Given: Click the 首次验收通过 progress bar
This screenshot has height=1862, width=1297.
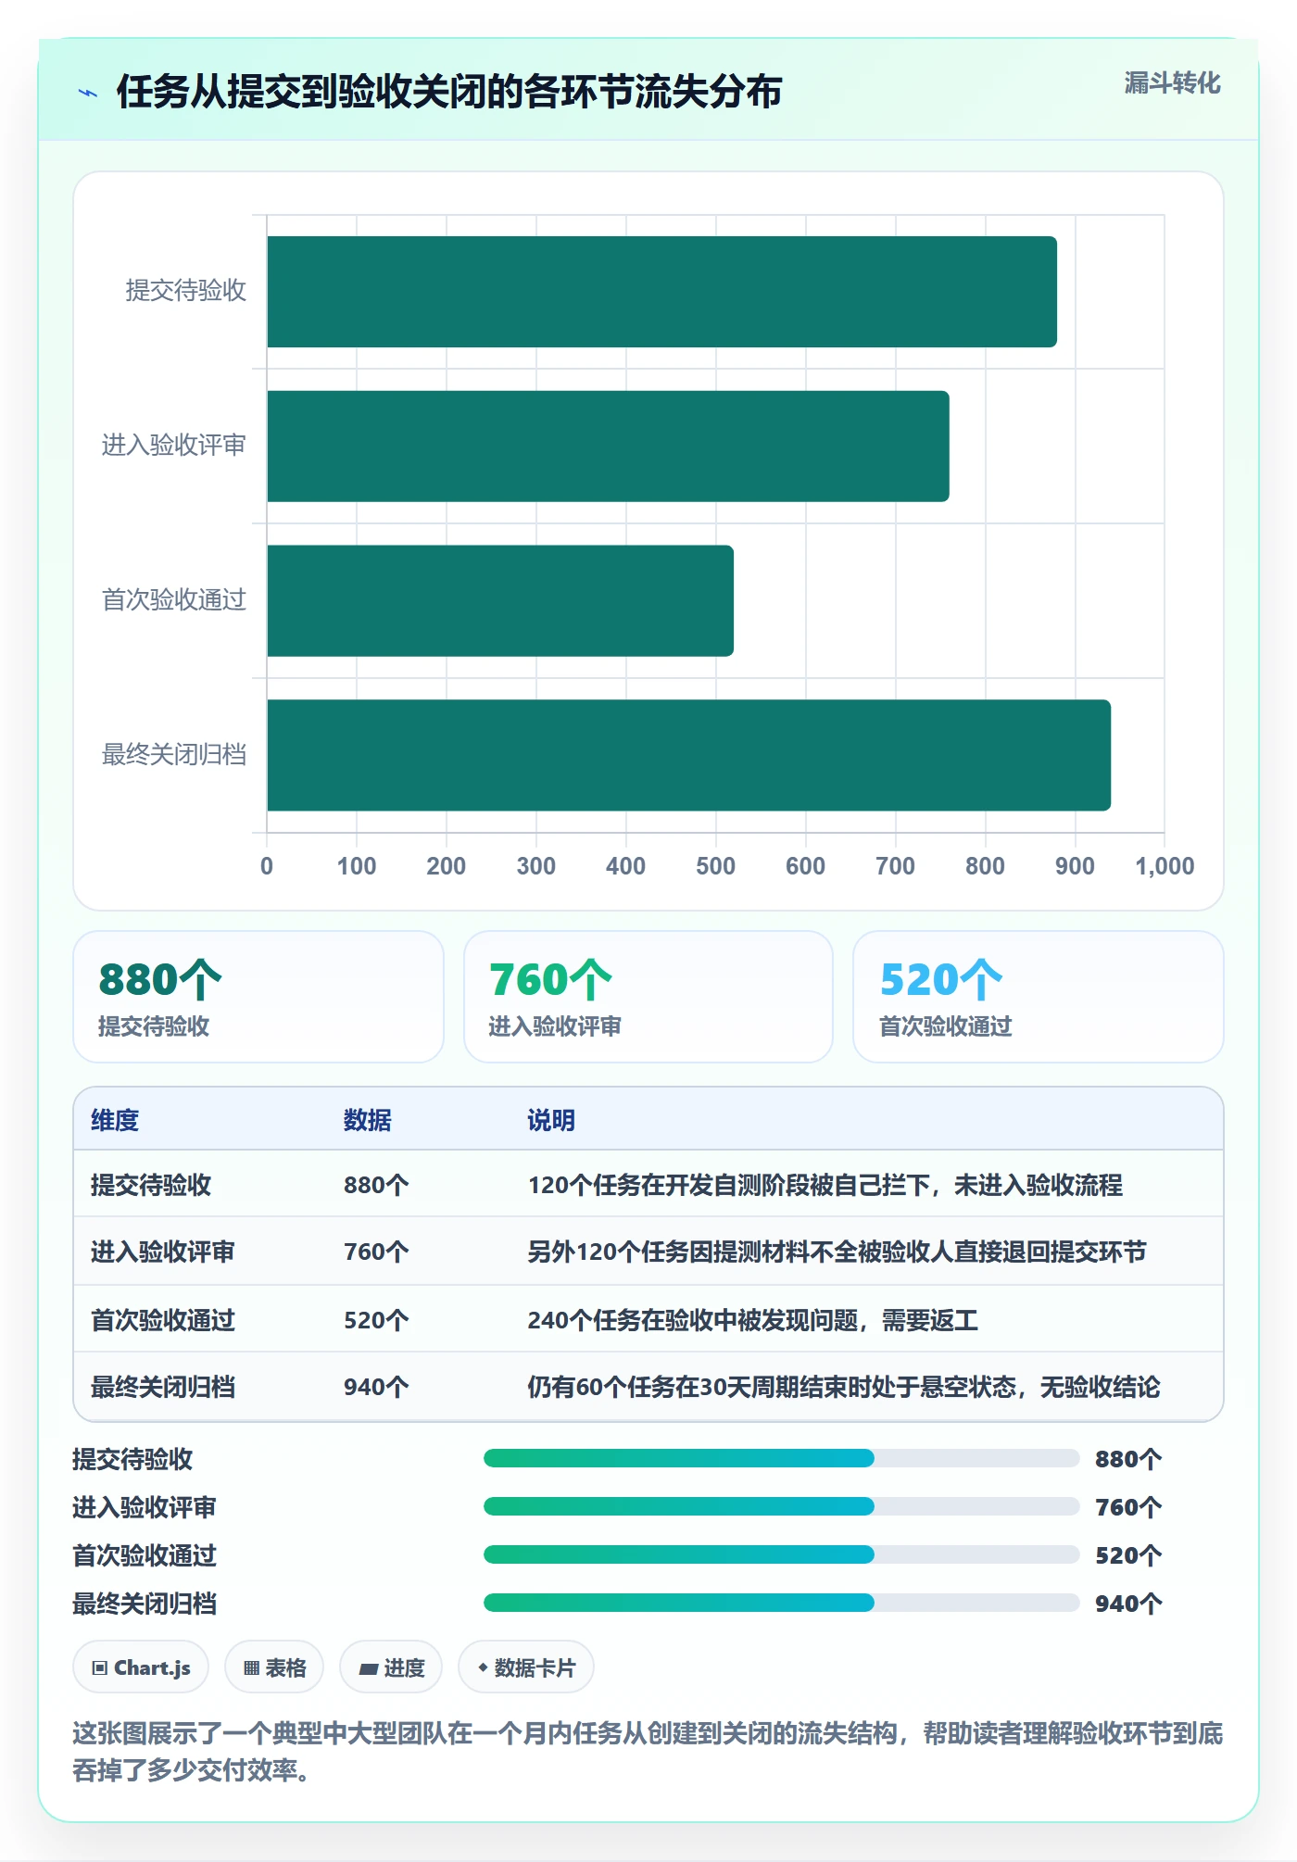Looking at the screenshot, I should coord(781,1554).
